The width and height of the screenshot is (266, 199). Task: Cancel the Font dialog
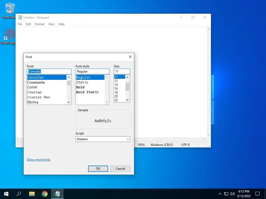click(x=120, y=168)
